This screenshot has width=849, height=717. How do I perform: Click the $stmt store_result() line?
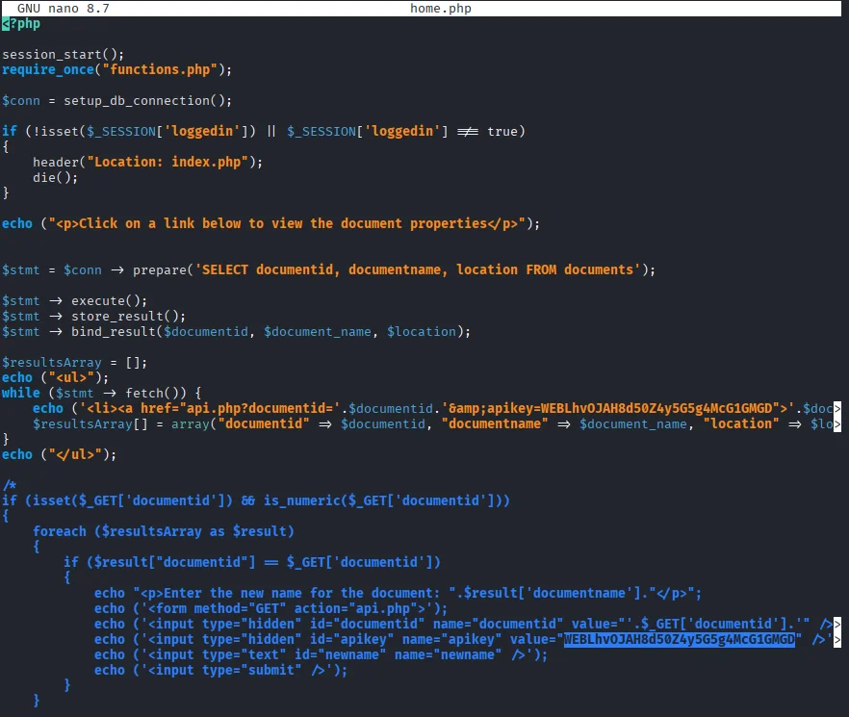pyautogui.click(x=94, y=316)
